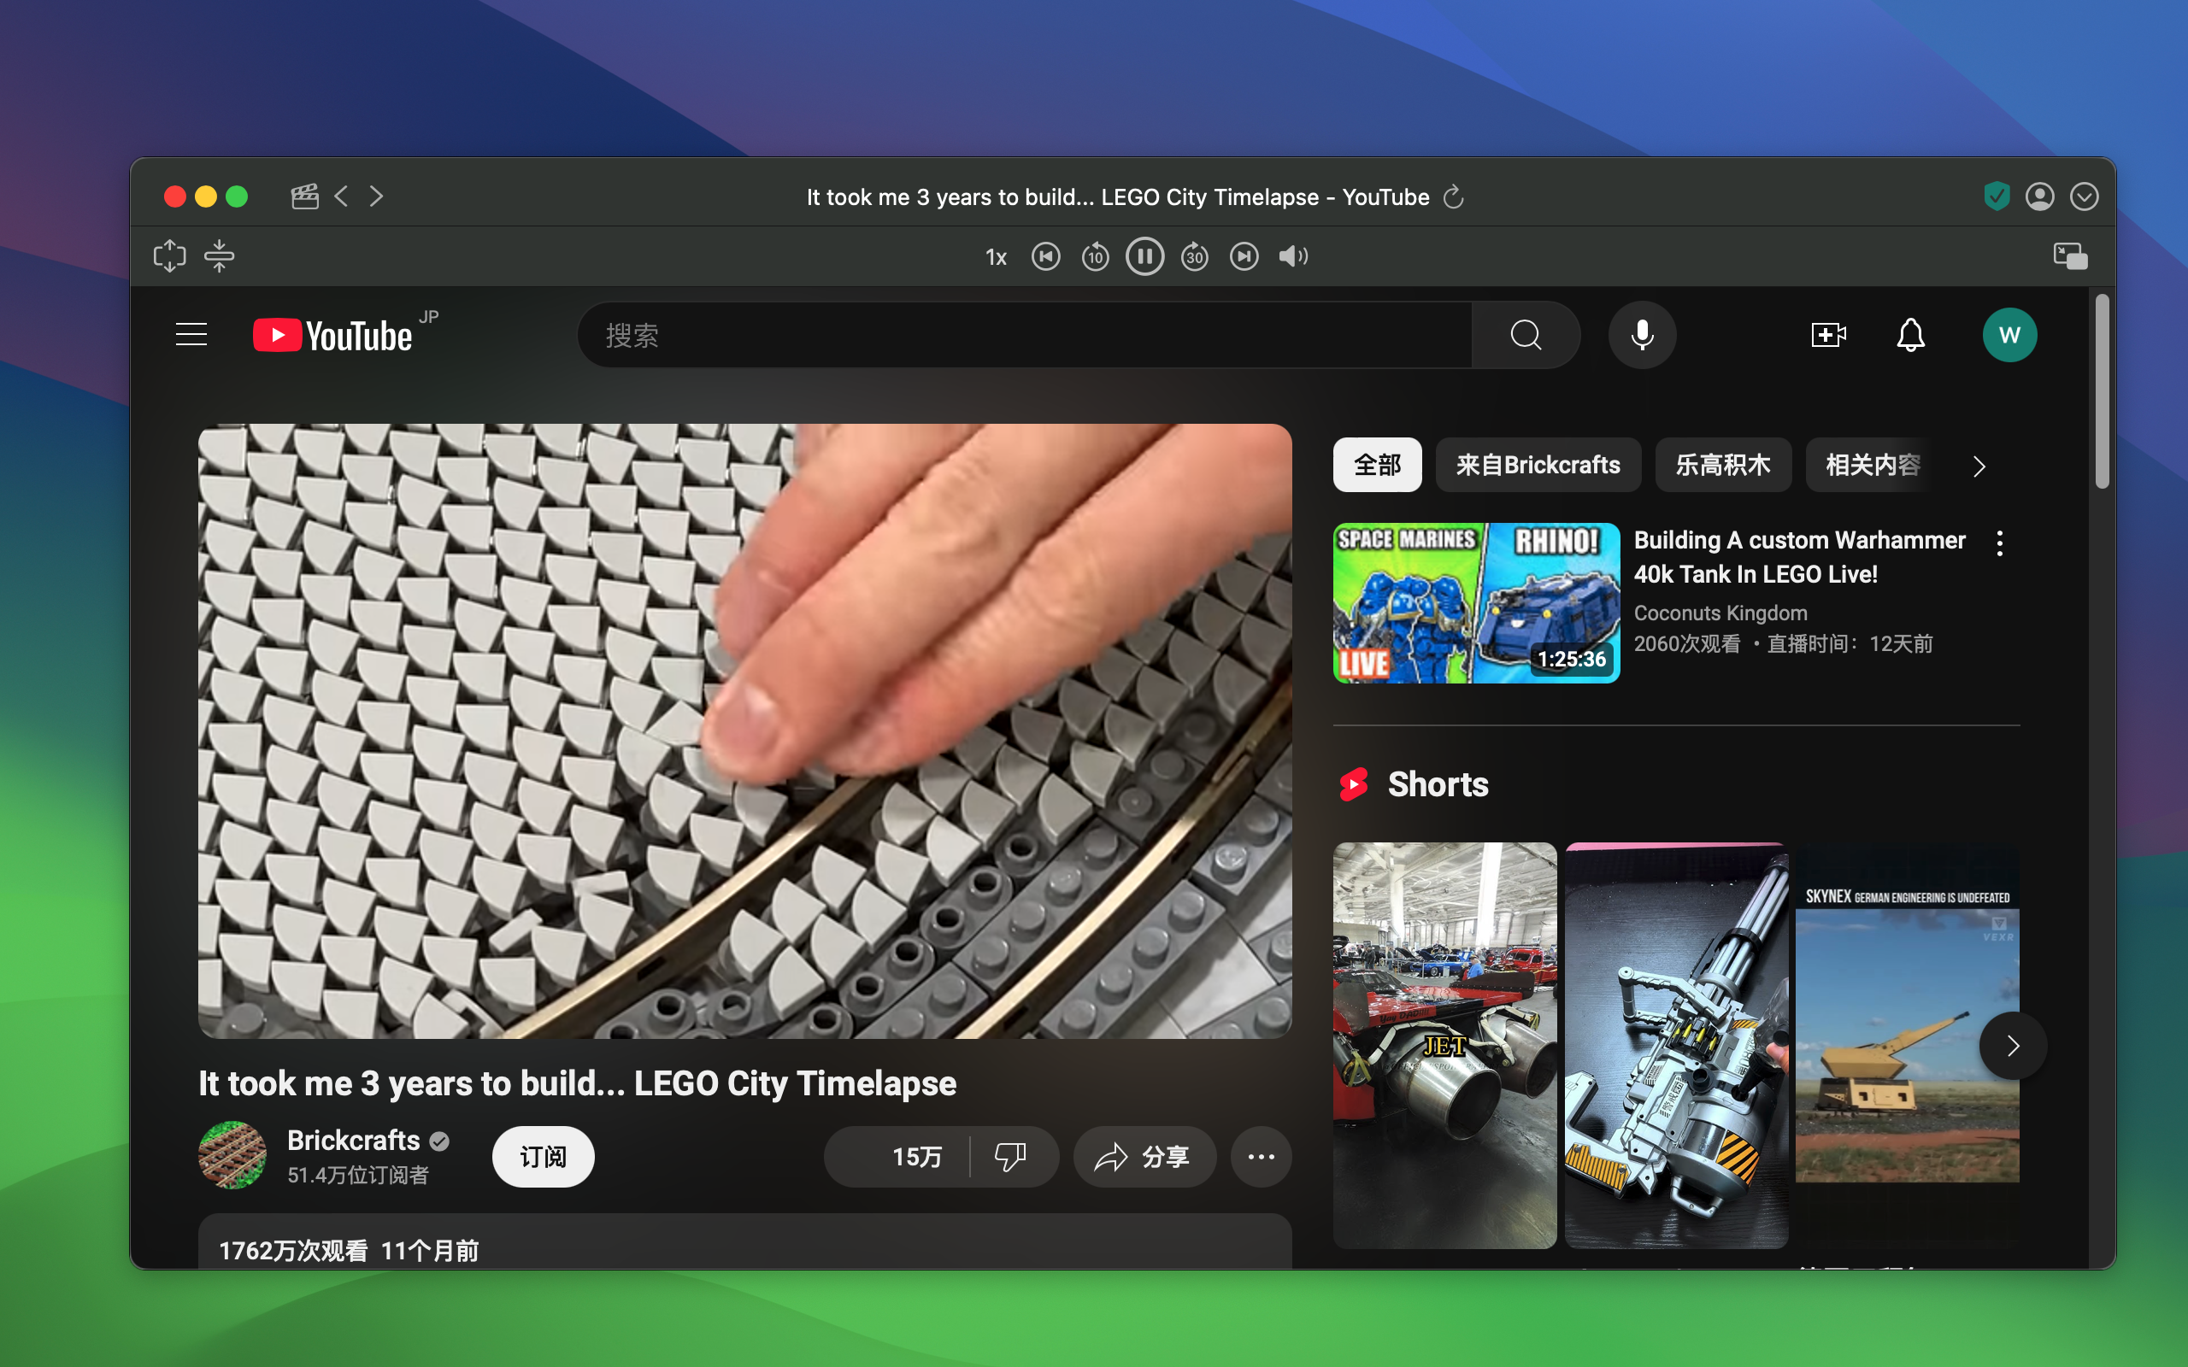This screenshot has width=2188, height=1367.
Task: Open Brickcrafts channel name link
Action: 354,1141
